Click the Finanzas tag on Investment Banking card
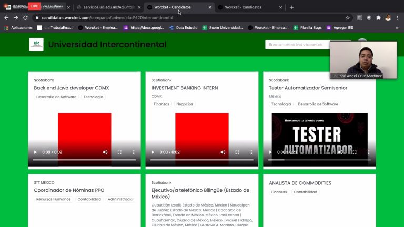Viewport: 404px width, 227px height. (x=161, y=104)
